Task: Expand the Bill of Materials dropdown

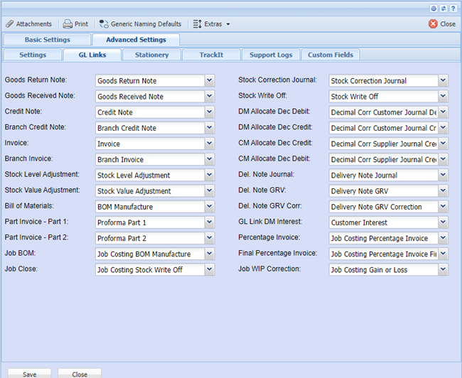Action: pos(209,207)
